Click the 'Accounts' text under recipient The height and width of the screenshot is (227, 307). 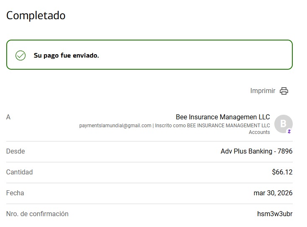(259, 132)
